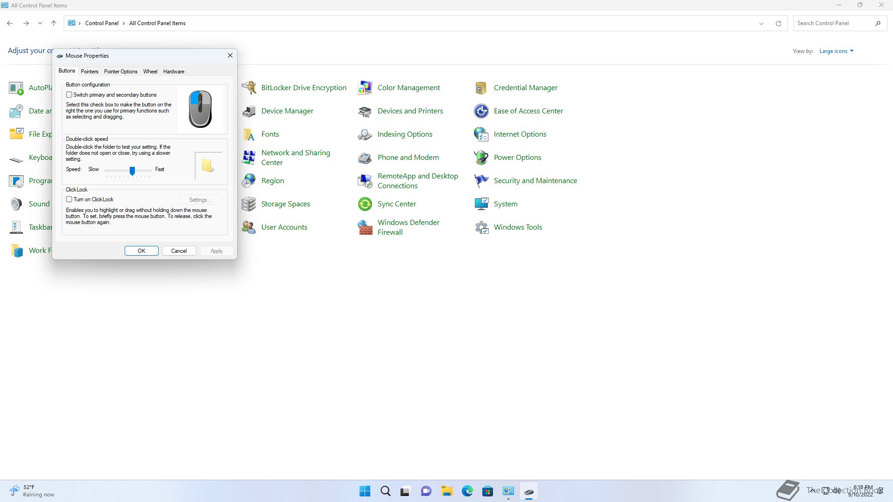
Task: Open Security and Maintenance flag icon
Action: pyautogui.click(x=481, y=180)
